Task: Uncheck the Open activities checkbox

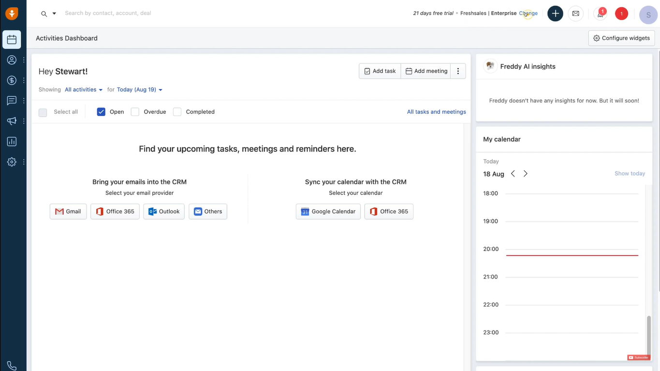Action: (x=101, y=112)
